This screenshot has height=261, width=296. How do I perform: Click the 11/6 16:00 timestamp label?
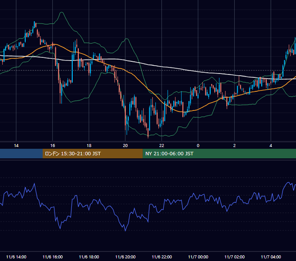pyautogui.click(x=53, y=257)
